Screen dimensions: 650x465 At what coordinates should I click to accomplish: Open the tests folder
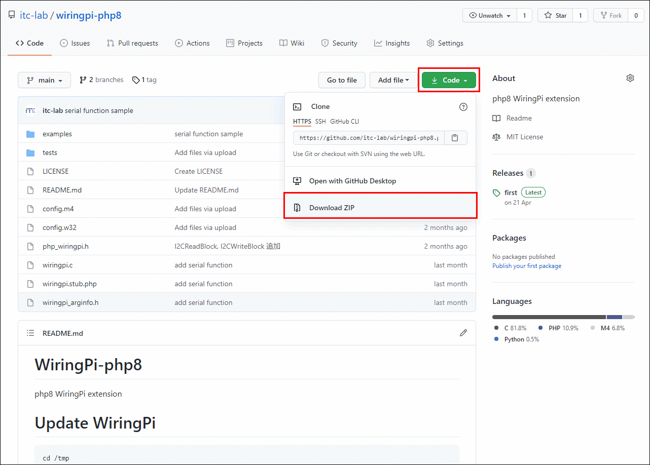click(50, 153)
